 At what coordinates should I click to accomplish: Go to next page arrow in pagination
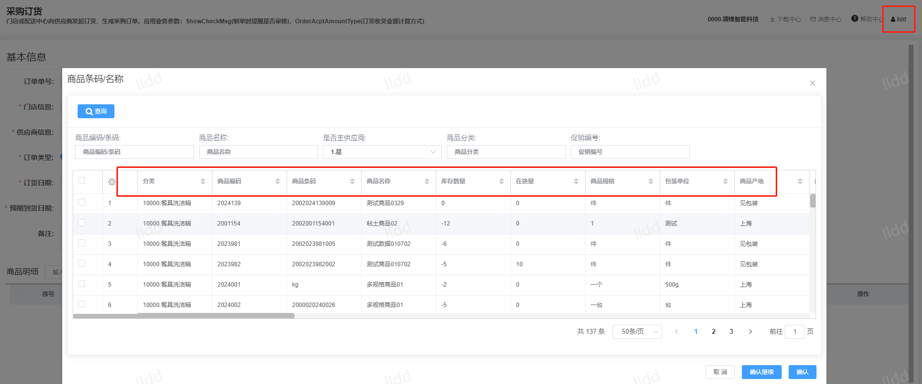(750, 331)
